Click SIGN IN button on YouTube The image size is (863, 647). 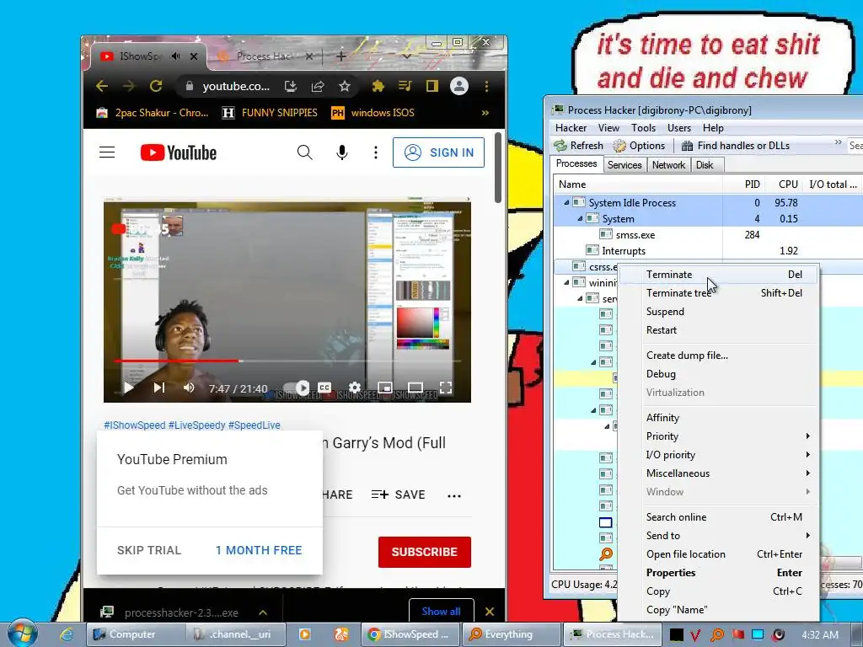pos(438,152)
